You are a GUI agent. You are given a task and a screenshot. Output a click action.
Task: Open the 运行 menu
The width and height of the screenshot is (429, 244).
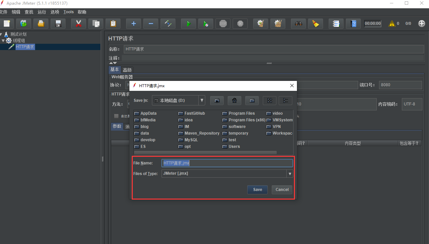point(42,12)
